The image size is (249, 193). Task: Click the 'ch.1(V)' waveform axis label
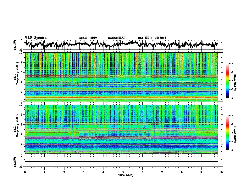(x=15, y=45)
